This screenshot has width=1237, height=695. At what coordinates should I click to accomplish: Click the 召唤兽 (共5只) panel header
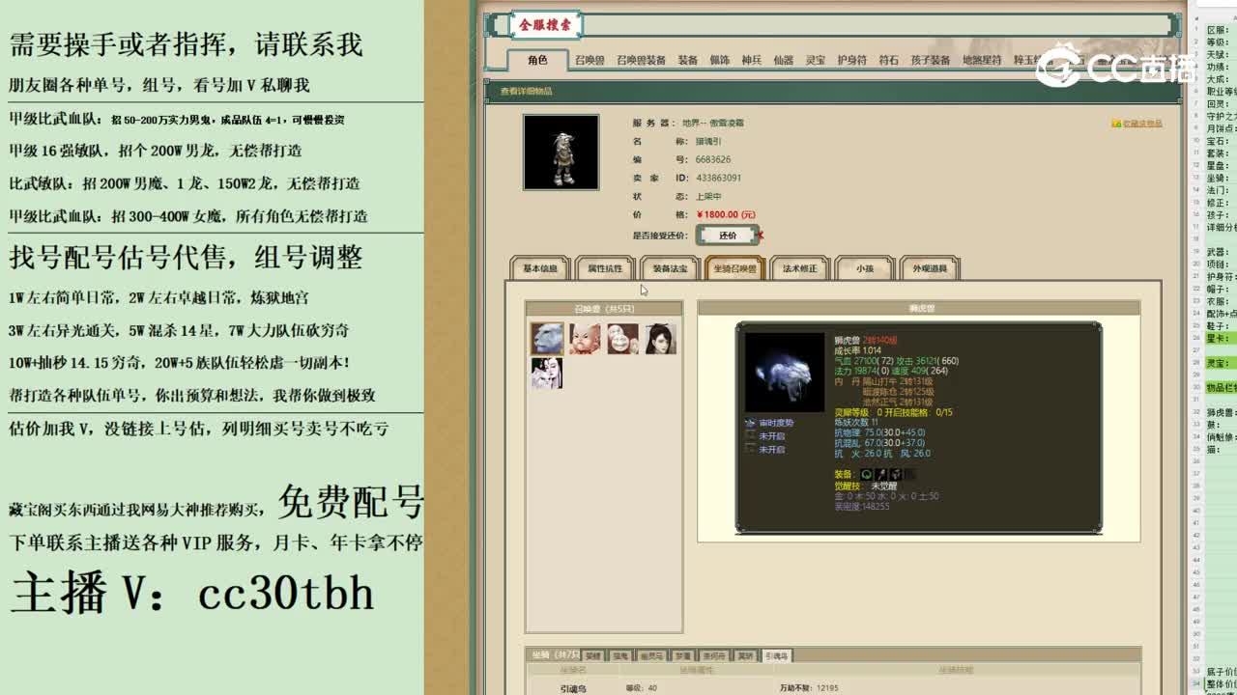point(604,309)
